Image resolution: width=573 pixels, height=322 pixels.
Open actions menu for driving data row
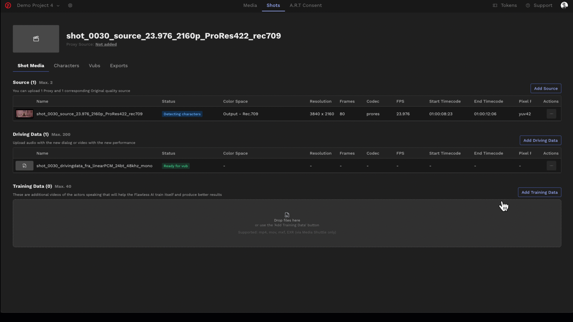[x=552, y=165]
